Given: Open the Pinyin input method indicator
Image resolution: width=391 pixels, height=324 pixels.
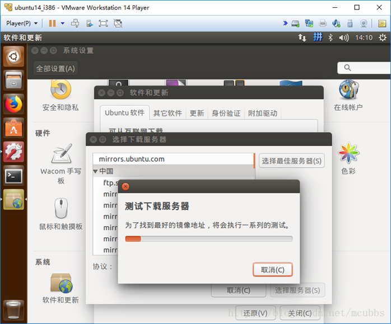Looking at the screenshot, I should (318, 37).
